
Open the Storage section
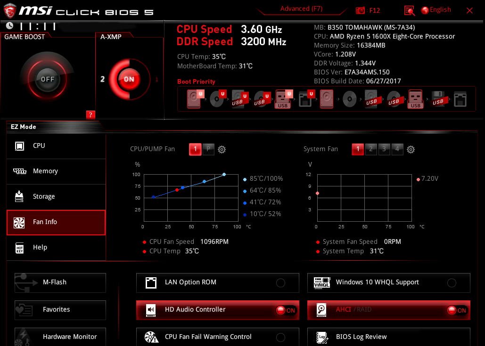tap(56, 197)
